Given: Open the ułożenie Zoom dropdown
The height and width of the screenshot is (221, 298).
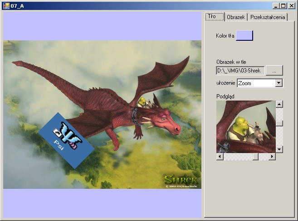Looking at the screenshot, I should (x=279, y=83).
